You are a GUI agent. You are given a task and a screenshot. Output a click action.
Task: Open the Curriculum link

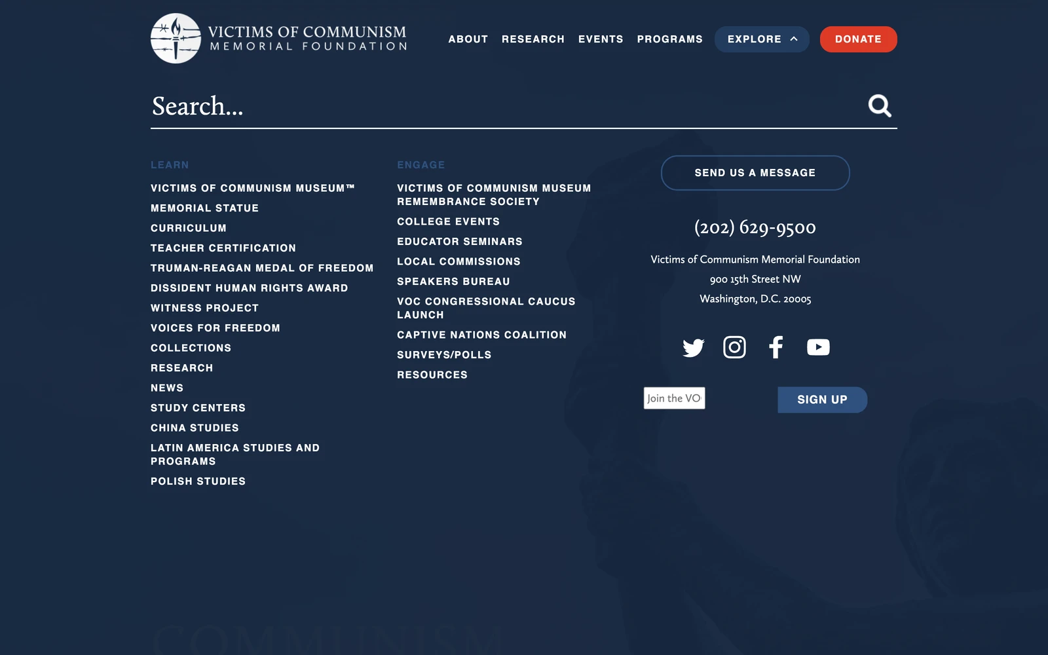coord(189,228)
